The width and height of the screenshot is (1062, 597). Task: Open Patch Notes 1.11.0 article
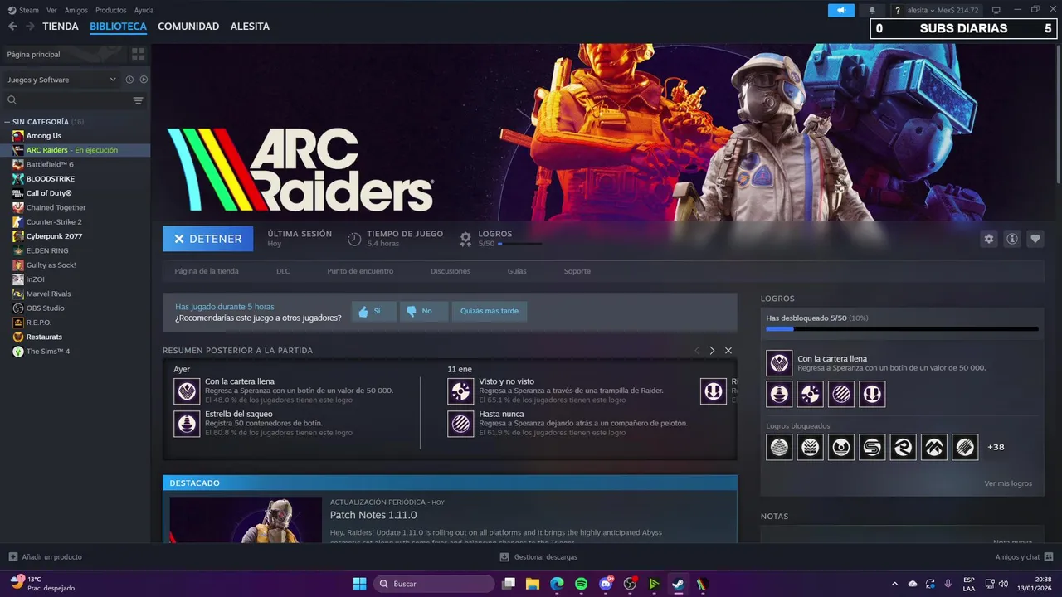(x=373, y=515)
